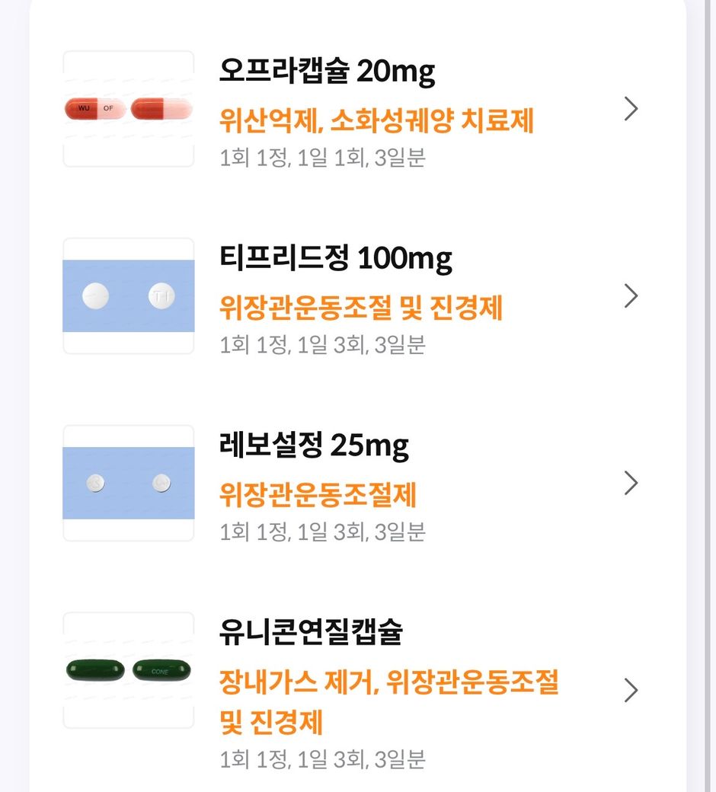Select the 위장관운동조절 및 진경제 description under 티프리드정
716x792 pixels.
[361, 308]
